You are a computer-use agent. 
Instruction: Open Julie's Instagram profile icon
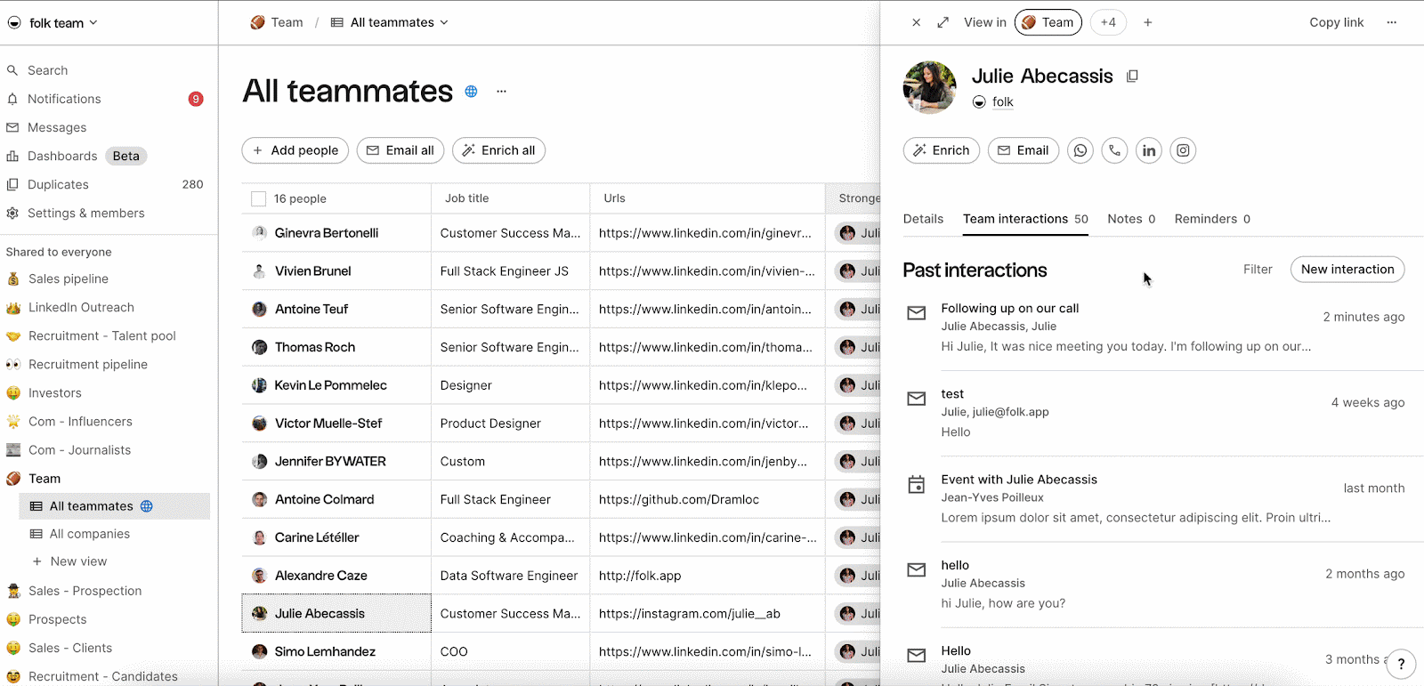[x=1183, y=150]
